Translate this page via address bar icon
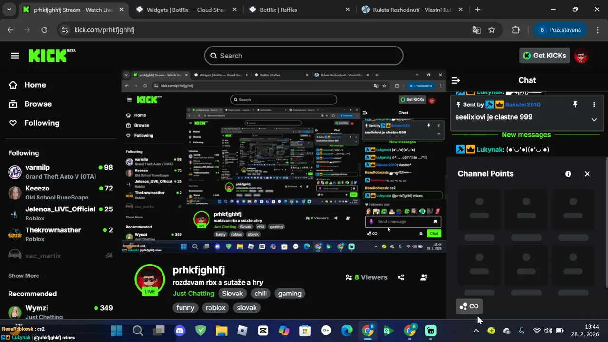 pyautogui.click(x=476, y=30)
